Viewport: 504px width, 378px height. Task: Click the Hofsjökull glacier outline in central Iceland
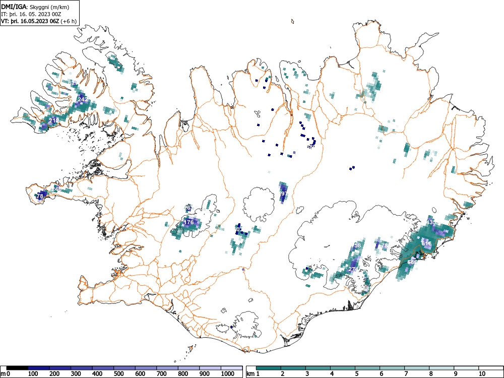(259, 205)
